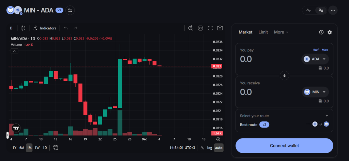Open chart settings hexagon icon
This screenshot has height=161, width=349.
coord(200,28)
